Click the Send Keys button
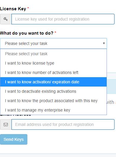Viewport: 116px width, 157px height. (x=14, y=139)
